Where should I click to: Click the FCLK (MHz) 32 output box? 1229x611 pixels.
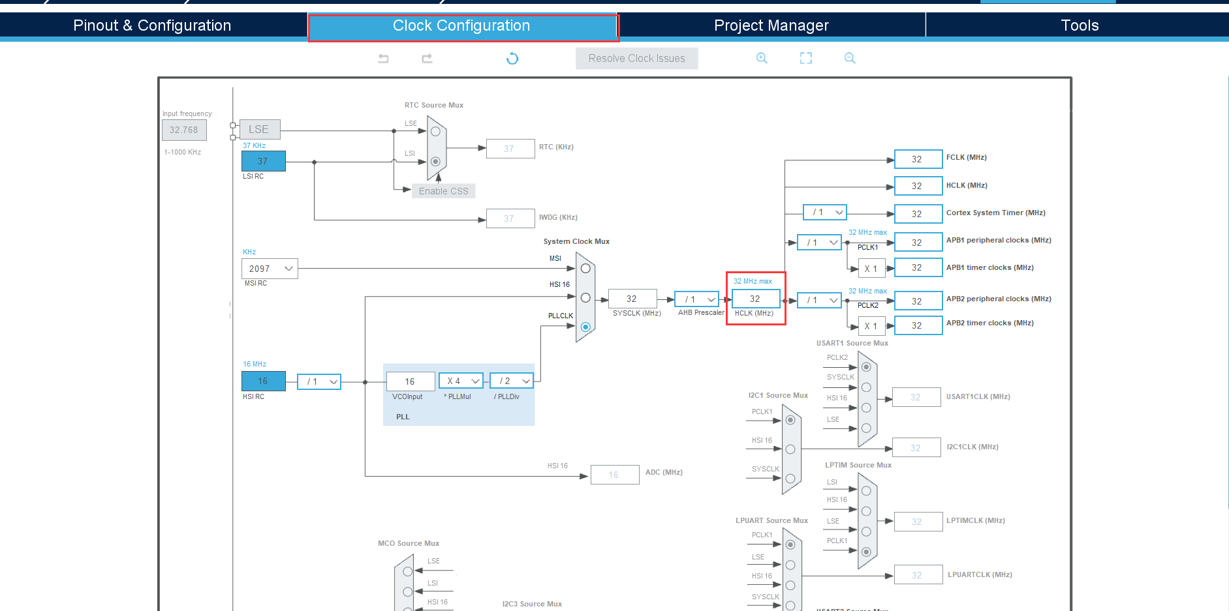coord(918,159)
